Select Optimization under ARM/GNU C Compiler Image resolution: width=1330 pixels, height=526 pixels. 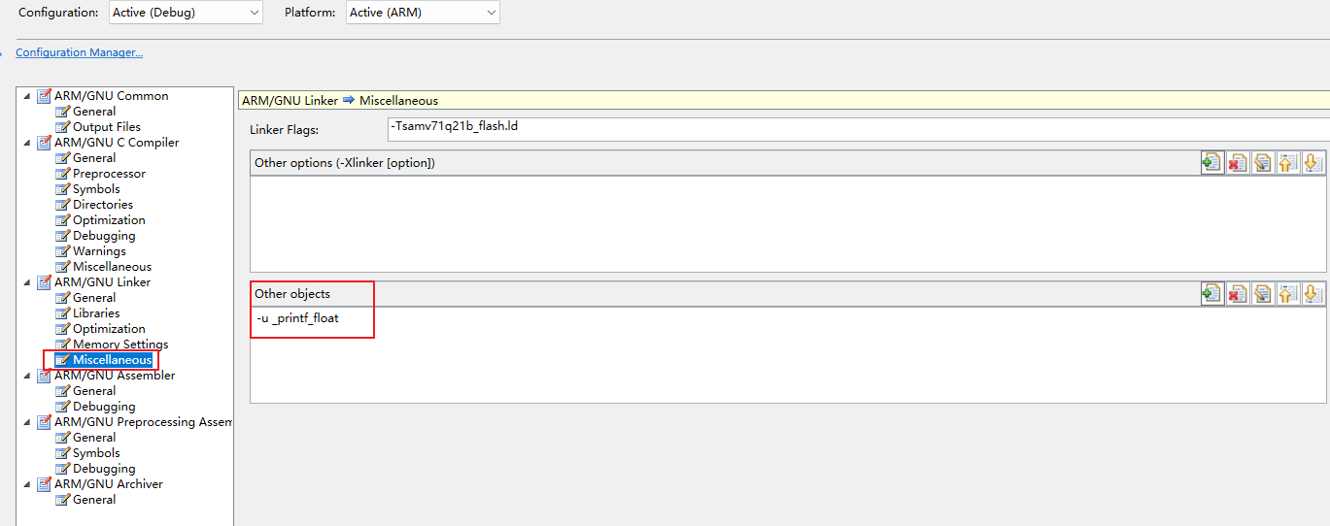point(109,220)
